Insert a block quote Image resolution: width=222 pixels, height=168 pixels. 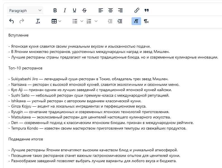147,10
